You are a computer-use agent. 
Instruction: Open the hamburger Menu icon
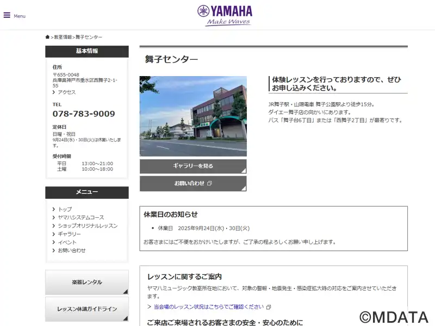pyautogui.click(x=7, y=15)
